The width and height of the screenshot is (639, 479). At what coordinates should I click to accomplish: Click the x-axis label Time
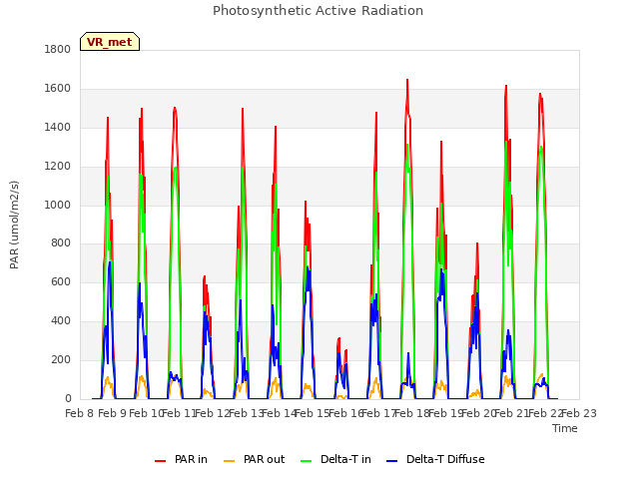click(565, 428)
